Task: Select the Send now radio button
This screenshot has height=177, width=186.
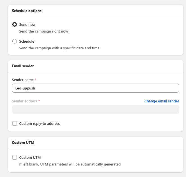Action: (15, 25)
